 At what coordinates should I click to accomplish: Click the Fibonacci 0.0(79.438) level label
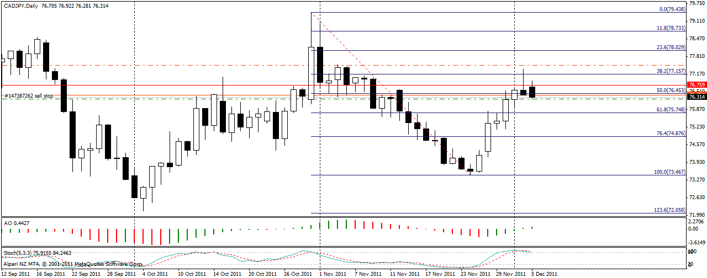[x=673, y=9]
